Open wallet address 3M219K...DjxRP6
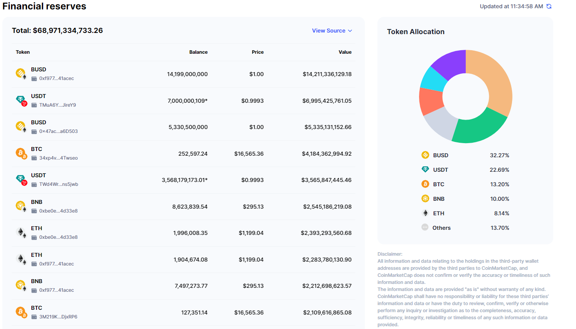 [58, 317]
